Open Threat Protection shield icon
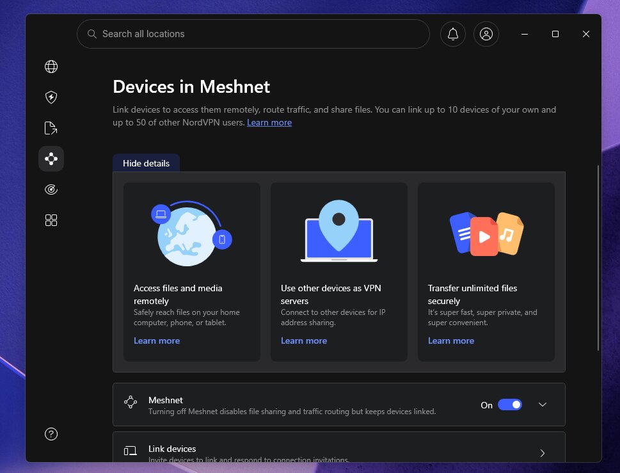The height and width of the screenshot is (473, 620). (51, 97)
